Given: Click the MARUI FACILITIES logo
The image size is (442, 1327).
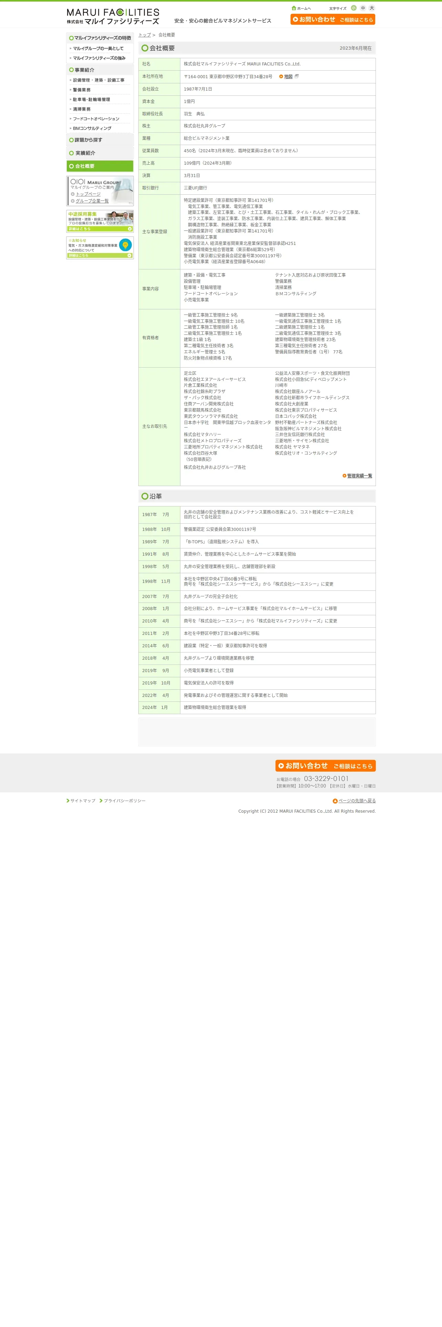Looking at the screenshot, I should click(x=113, y=16).
